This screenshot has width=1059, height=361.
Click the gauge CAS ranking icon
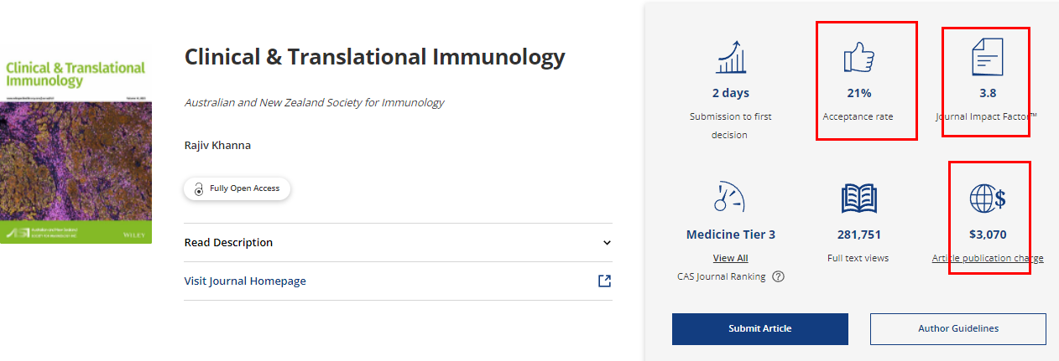coord(730,199)
